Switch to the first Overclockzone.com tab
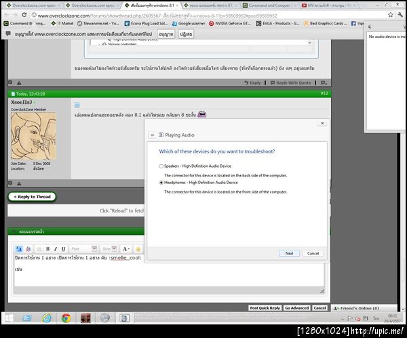This screenshot has height=338, width=407. click(x=33, y=5)
